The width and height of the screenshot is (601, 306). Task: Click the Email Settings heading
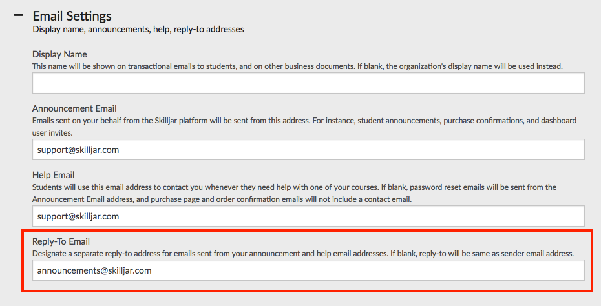[72, 16]
